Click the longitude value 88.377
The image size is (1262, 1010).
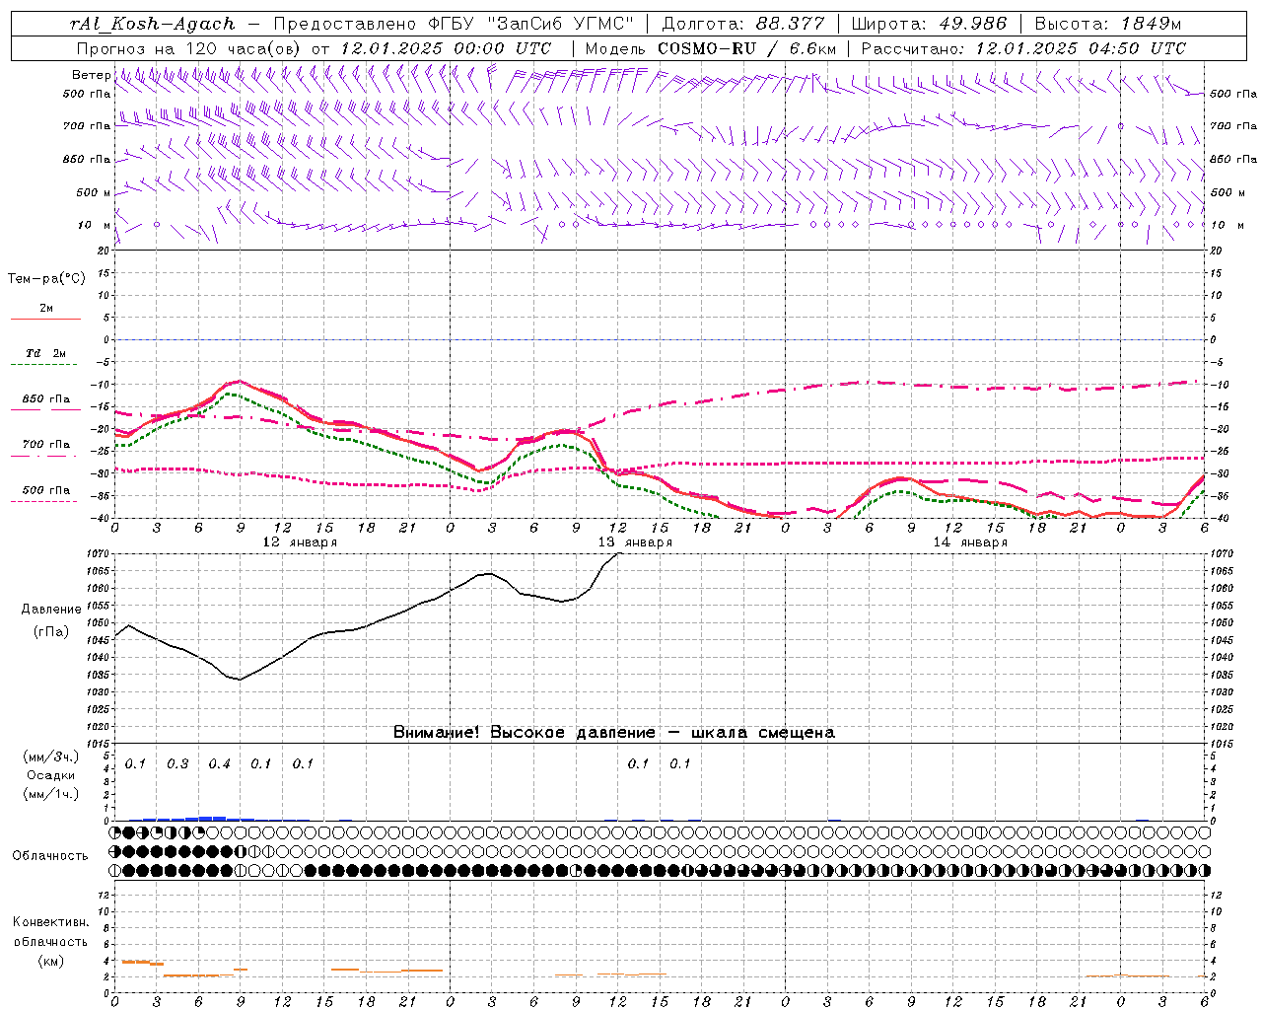(791, 24)
